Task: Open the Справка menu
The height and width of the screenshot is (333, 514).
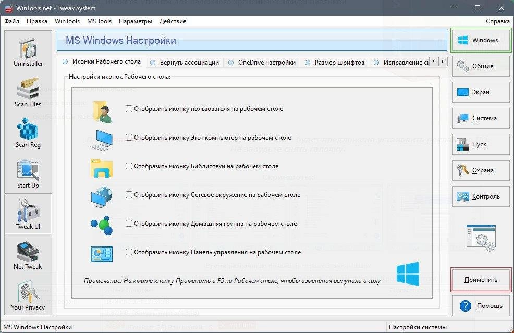Action: (x=498, y=21)
